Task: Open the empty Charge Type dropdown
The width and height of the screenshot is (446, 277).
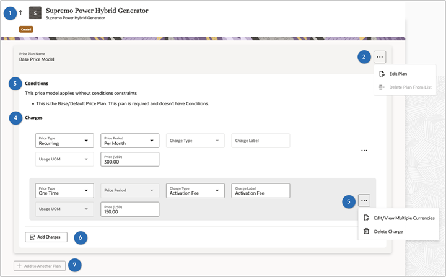Action: coord(217,141)
